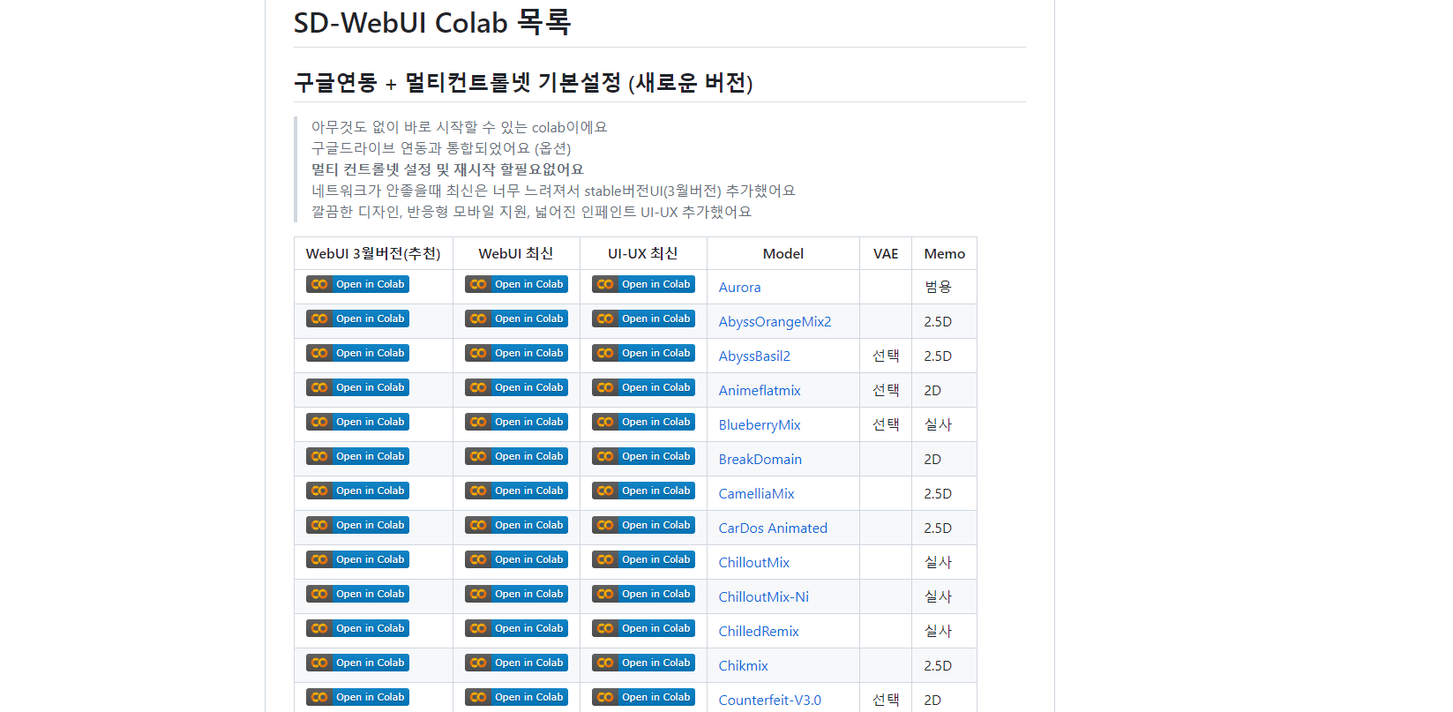
Task: Click CarDos Animated Colab badge, WebUI 최신 column
Action: 516,525
